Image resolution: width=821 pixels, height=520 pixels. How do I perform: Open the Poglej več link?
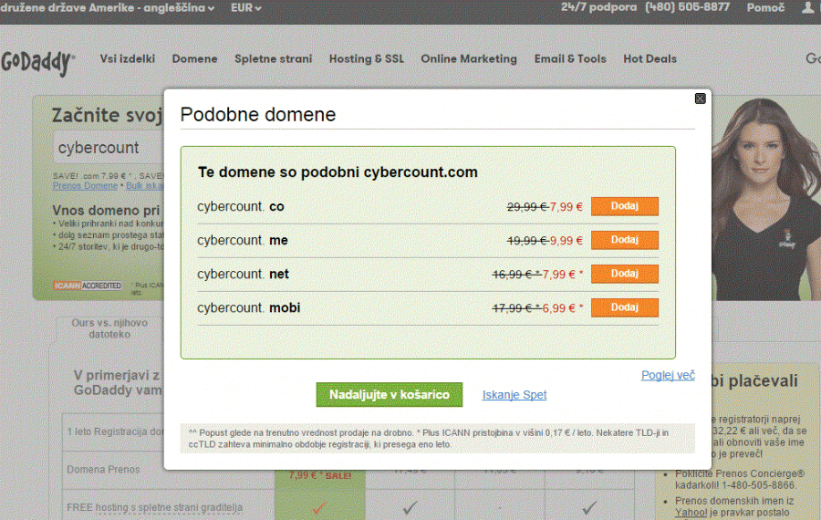668,375
